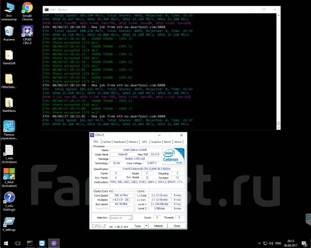Open the Memory tab in CPU-Z
Screen dimensions: 311x248
point(133,142)
